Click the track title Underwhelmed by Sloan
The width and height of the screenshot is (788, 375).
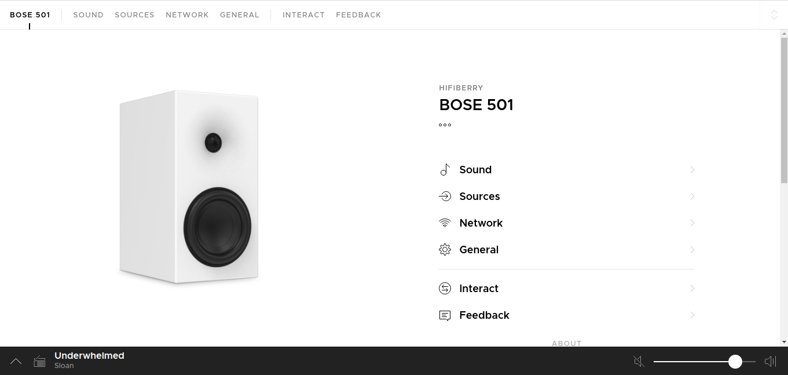click(x=89, y=355)
